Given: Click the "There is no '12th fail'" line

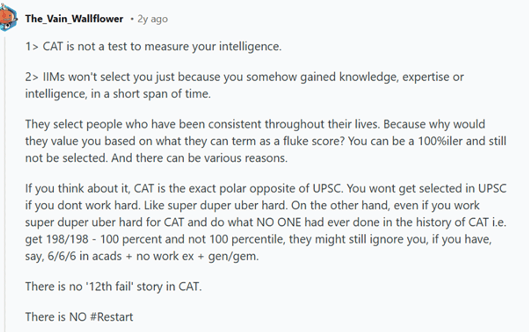Looking at the screenshot, I should (113, 286).
